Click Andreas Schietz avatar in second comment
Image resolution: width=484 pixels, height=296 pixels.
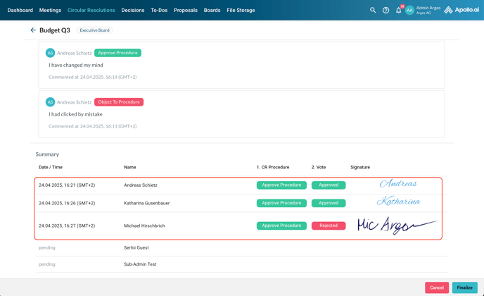tap(50, 102)
